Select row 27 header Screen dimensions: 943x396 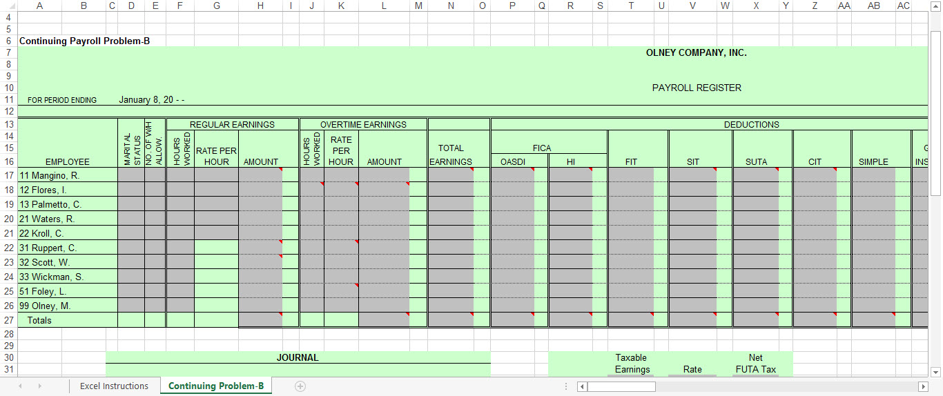click(8, 320)
